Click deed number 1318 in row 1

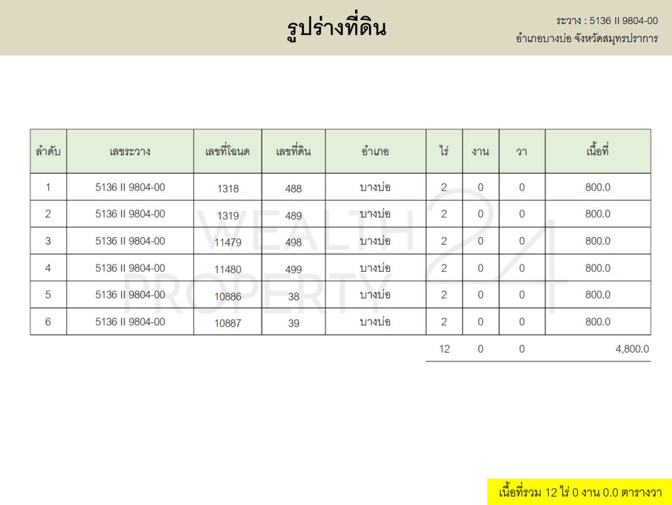click(228, 188)
